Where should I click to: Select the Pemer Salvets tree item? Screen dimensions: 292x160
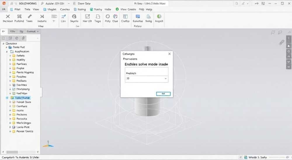coord(25,131)
